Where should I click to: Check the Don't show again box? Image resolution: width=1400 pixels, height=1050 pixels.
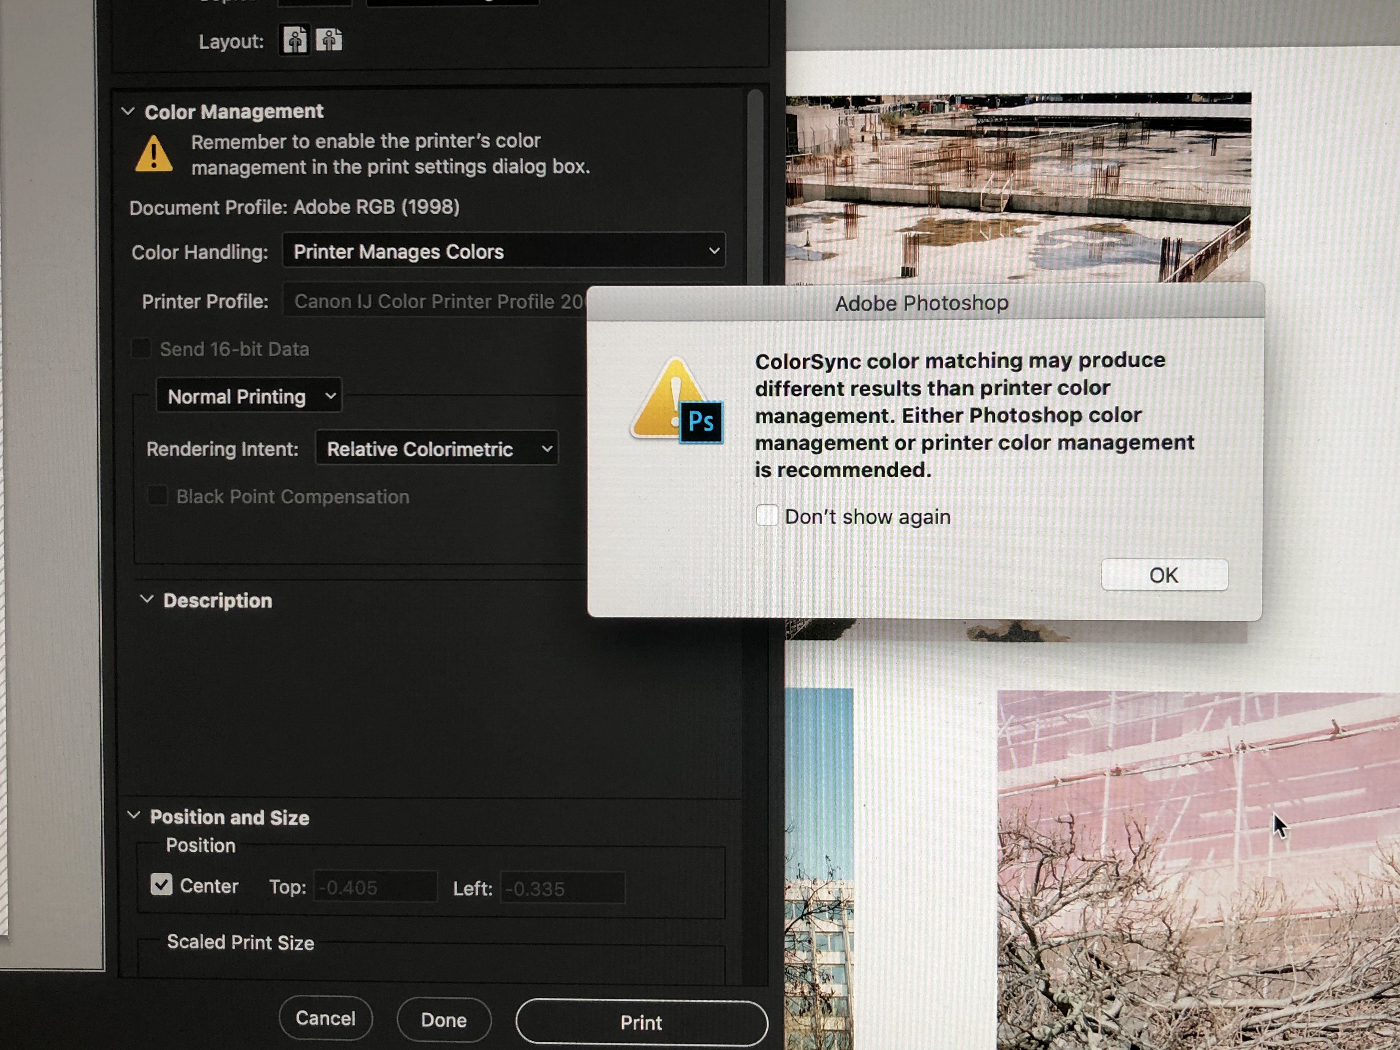[767, 516]
